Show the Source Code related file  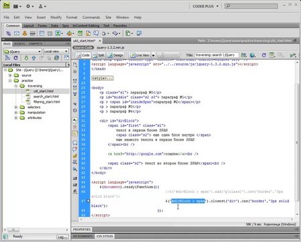83,48
